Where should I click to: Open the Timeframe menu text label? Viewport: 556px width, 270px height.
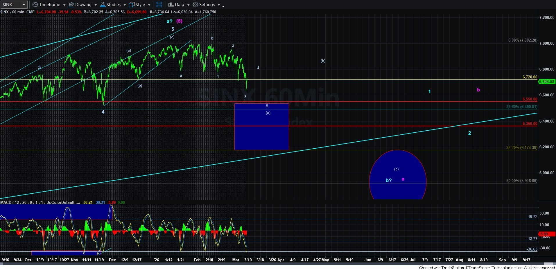tap(50, 5)
